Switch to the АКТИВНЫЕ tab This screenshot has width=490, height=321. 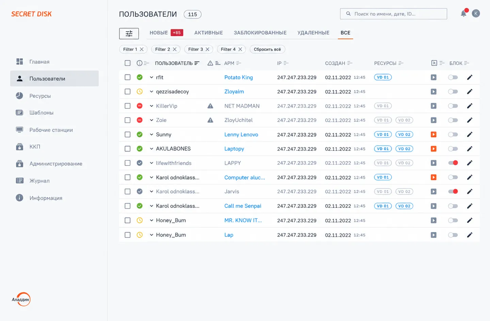click(x=209, y=33)
